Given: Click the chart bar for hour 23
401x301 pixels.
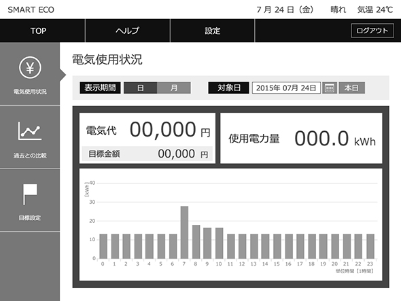Looking at the screenshot, I should pos(370,246).
